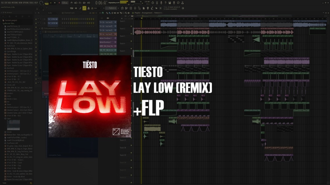The image size is (330, 185).
Task: Select the playlist zoom magnifier tool
Action: pyautogui.click(x=126, y=13)
